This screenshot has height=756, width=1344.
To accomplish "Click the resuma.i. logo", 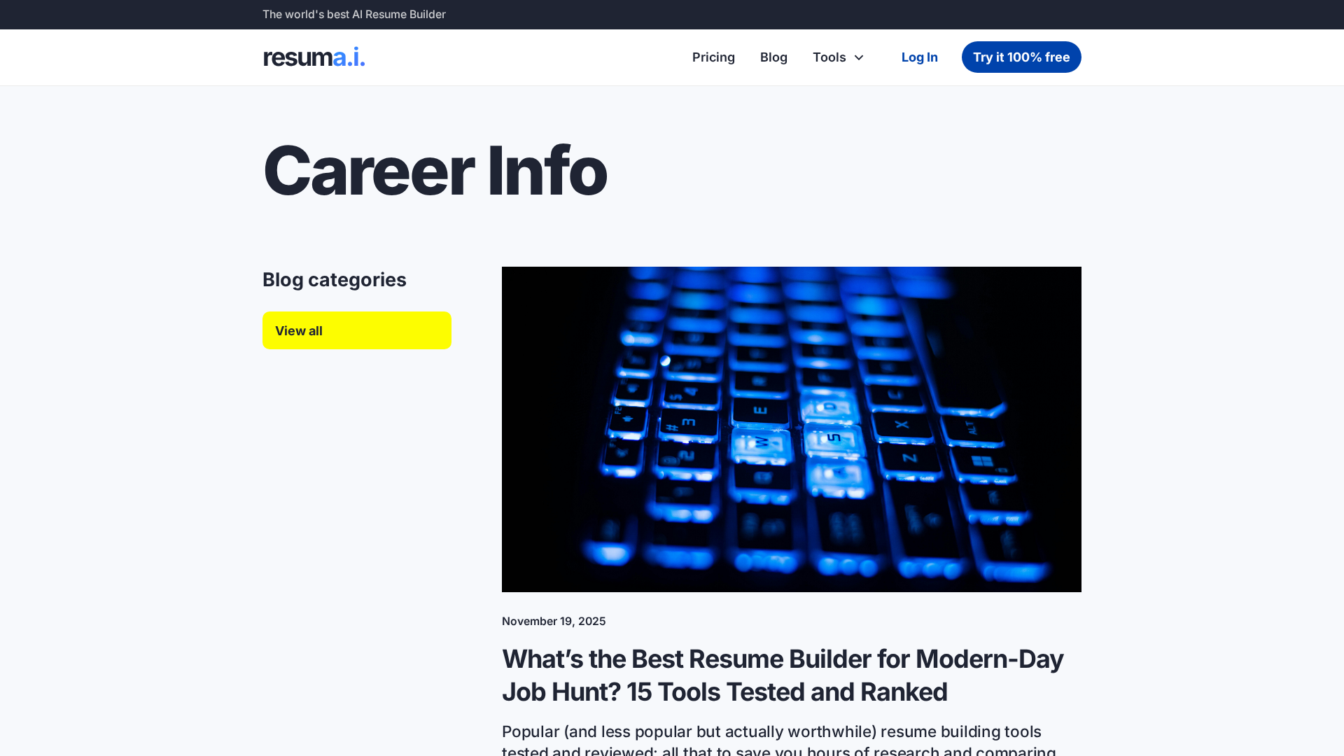I will tap(314, 57).
